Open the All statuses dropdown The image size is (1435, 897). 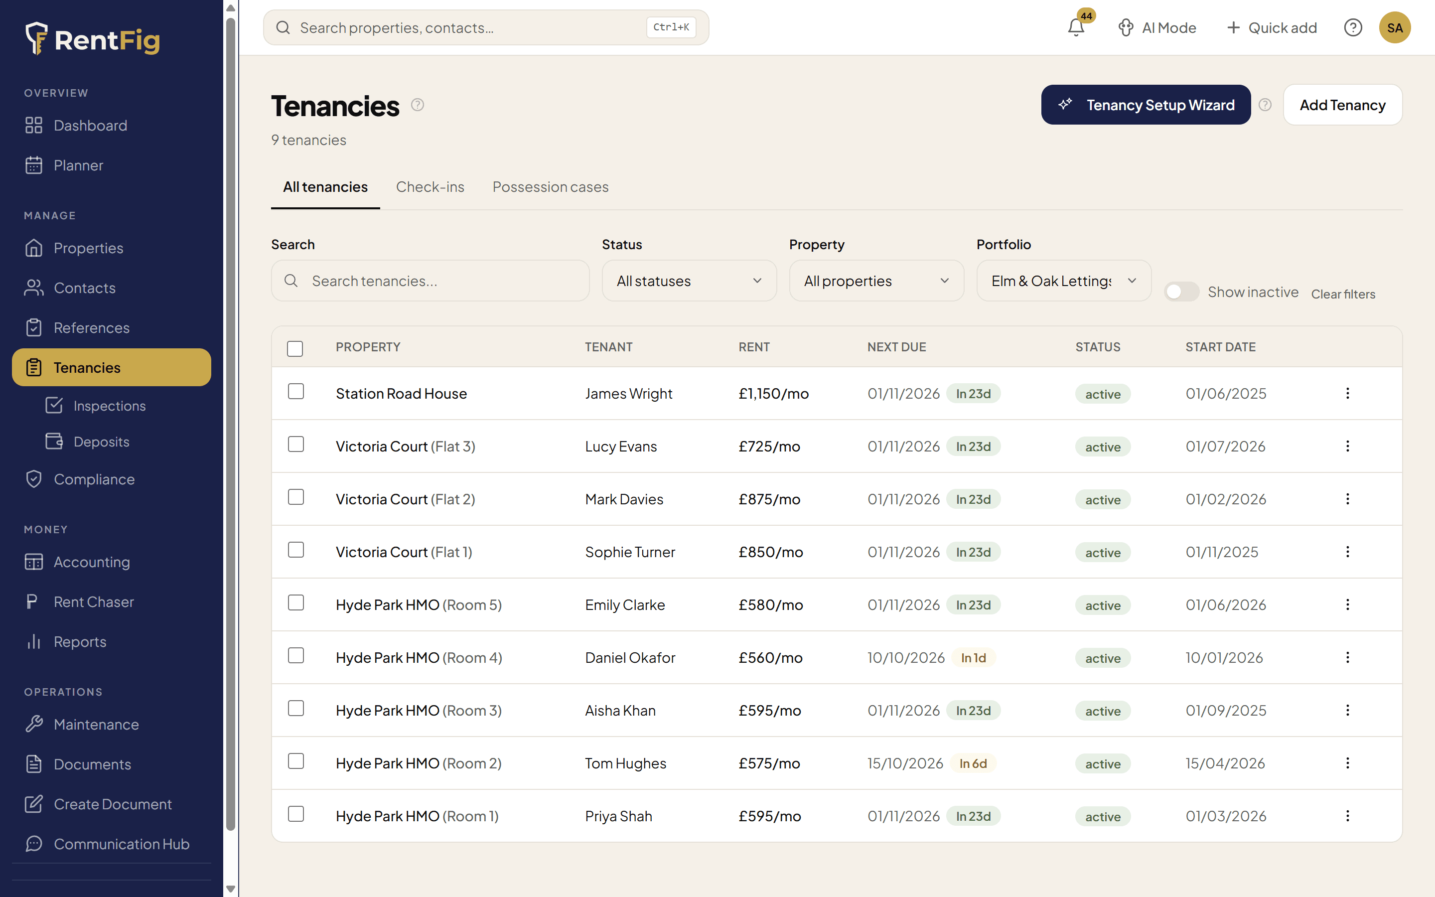(x=689, y=281)
